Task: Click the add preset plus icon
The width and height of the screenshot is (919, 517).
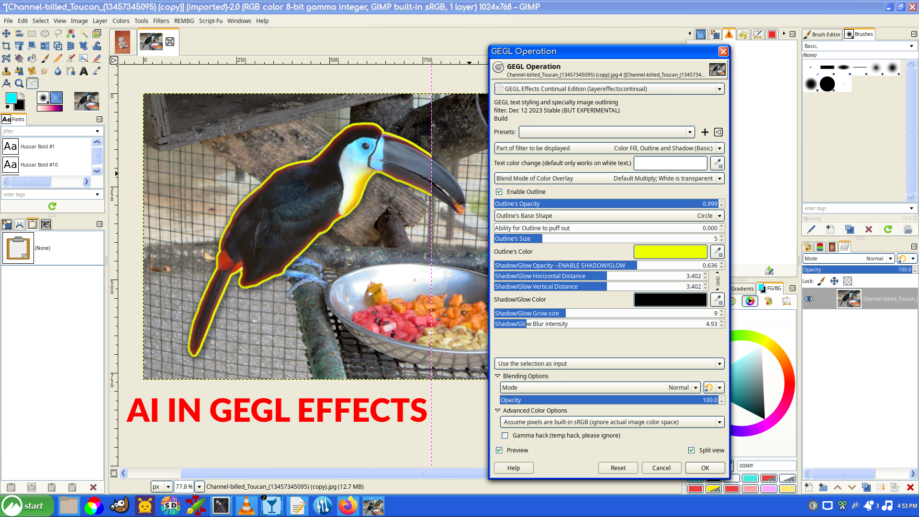Action: click(705, 132)
